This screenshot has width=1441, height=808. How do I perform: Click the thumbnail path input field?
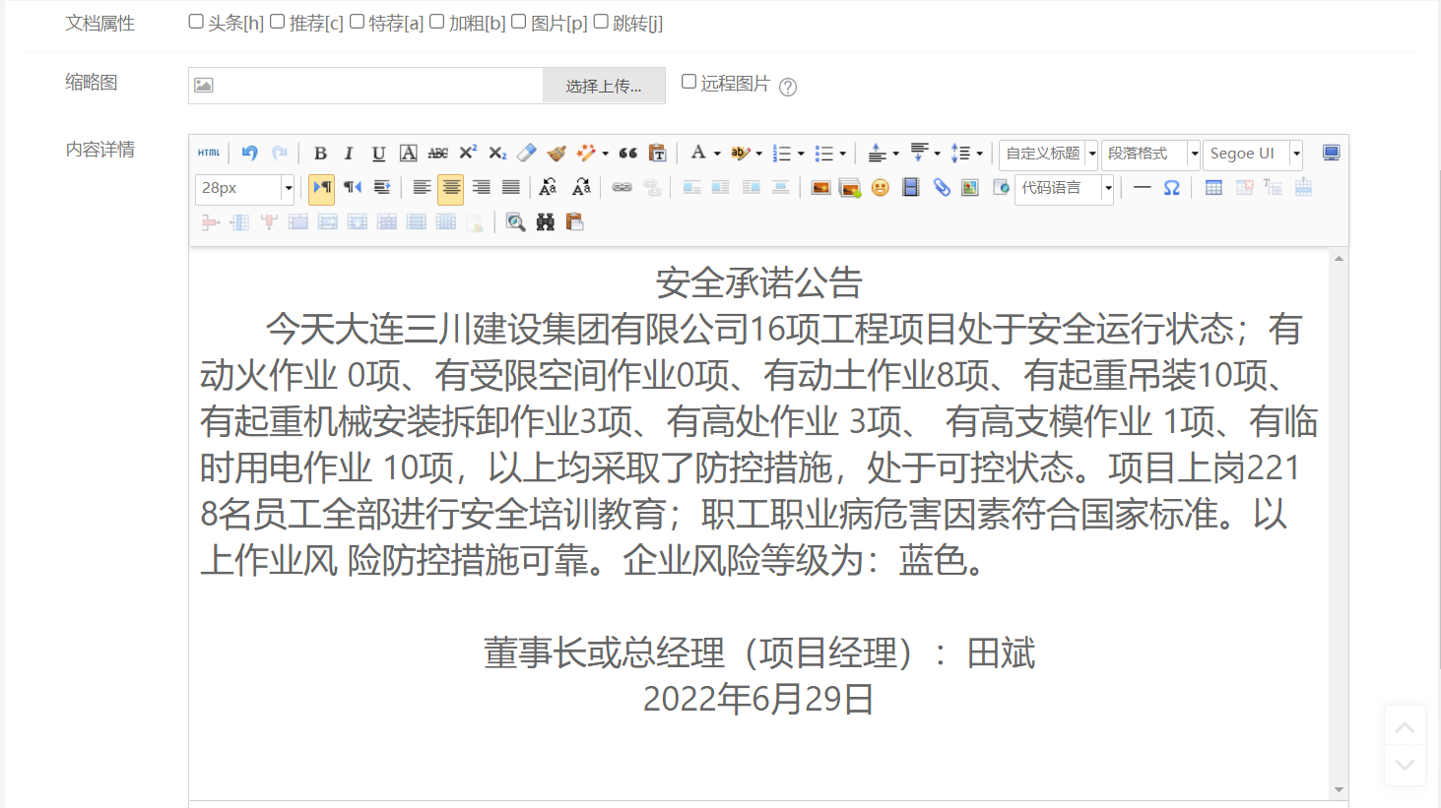365,86
